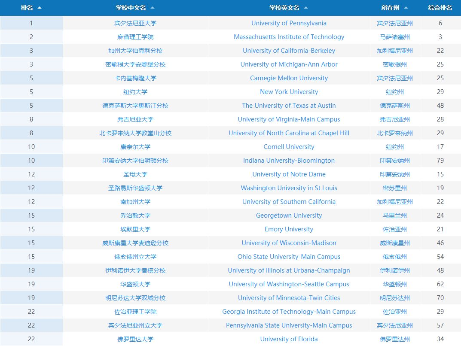
Task: Open The University of Texas at Austin
Action: click(289, 106)
